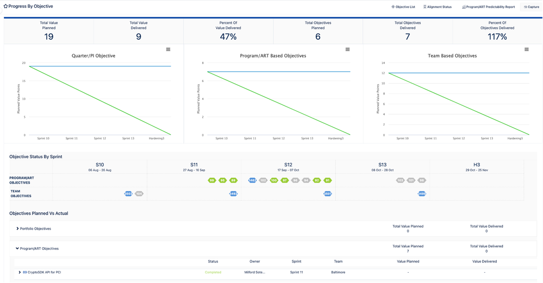The height and width of the screenshot is (283, 543).
Task: Select gray objective badge 103 in S13
Action: 401,180
